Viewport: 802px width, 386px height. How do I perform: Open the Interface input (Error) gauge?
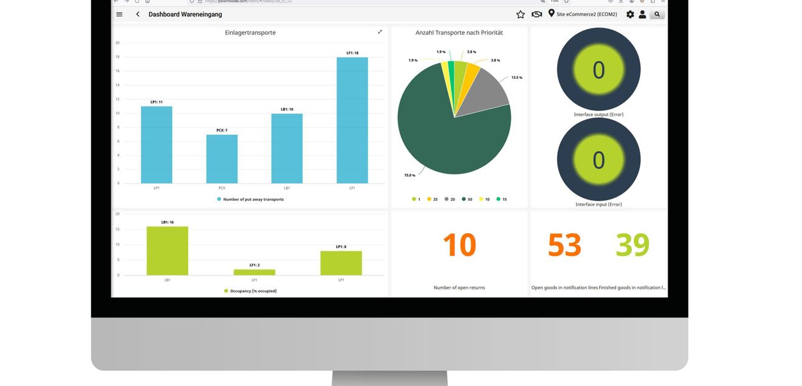(598, 160)
